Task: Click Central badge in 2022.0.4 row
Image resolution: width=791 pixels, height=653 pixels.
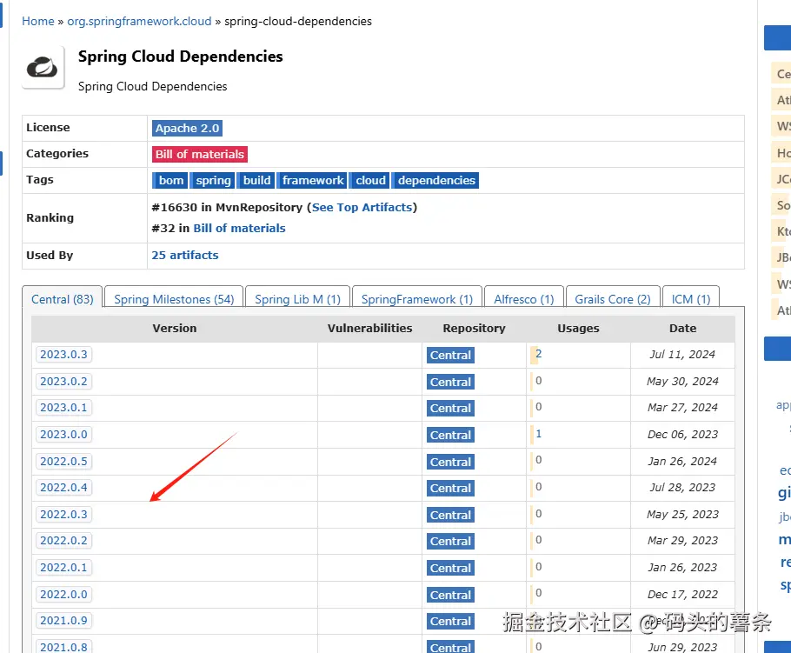Action: [x=450, y=489]
